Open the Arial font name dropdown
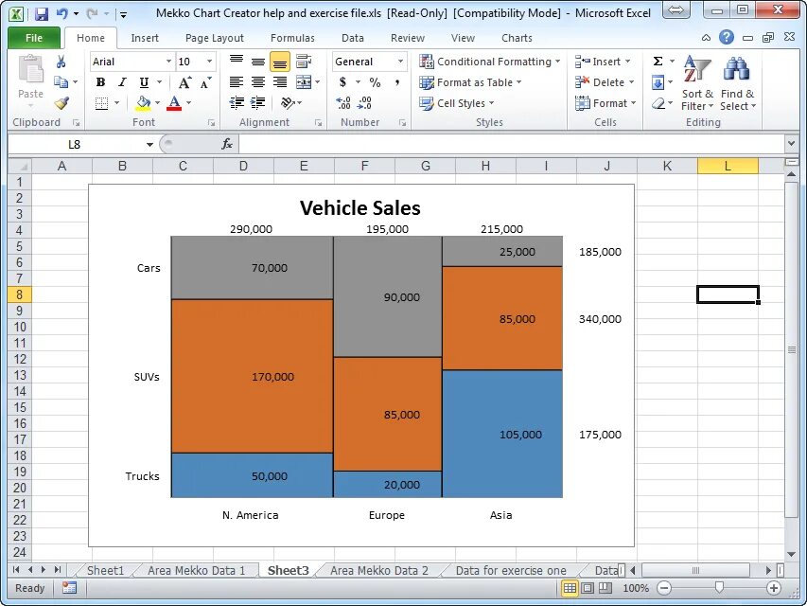 pyautogui.click(x=169, y=62)
